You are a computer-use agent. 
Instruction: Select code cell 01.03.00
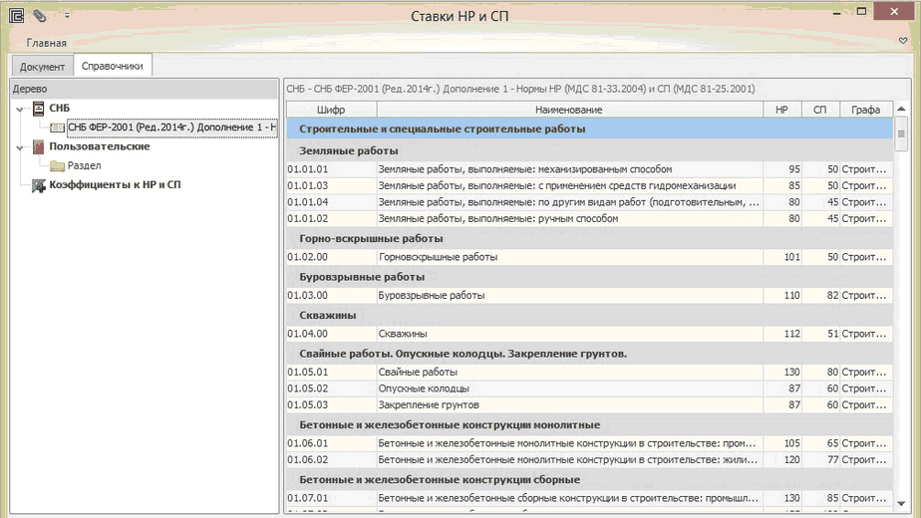tap(331, 295)
